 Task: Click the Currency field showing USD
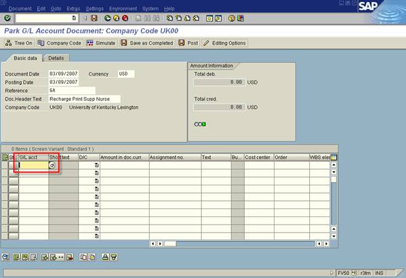pos(126,74)
